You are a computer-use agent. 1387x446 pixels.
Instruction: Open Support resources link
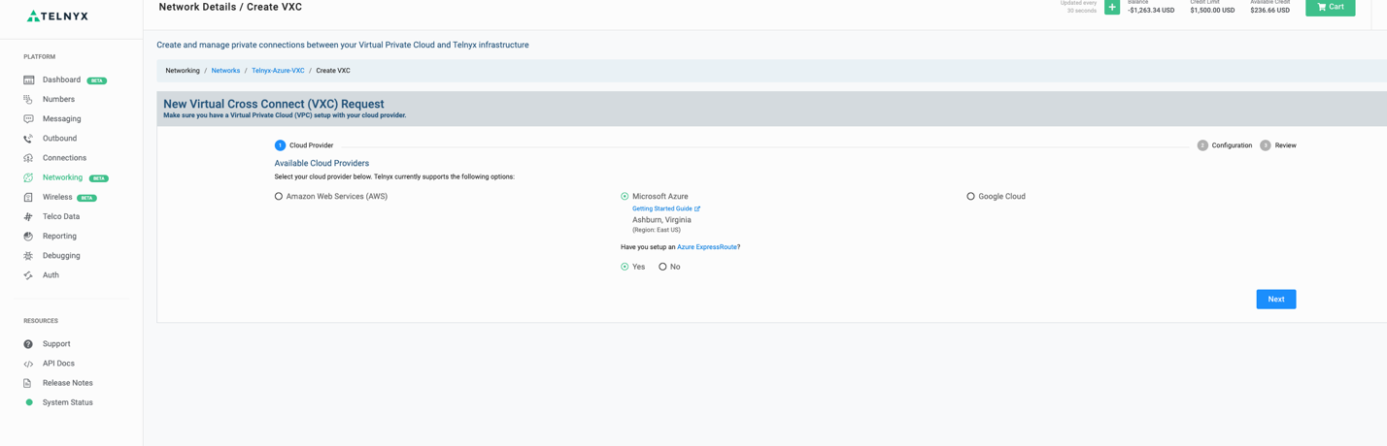pyautogui.click(x=56, y=344)
